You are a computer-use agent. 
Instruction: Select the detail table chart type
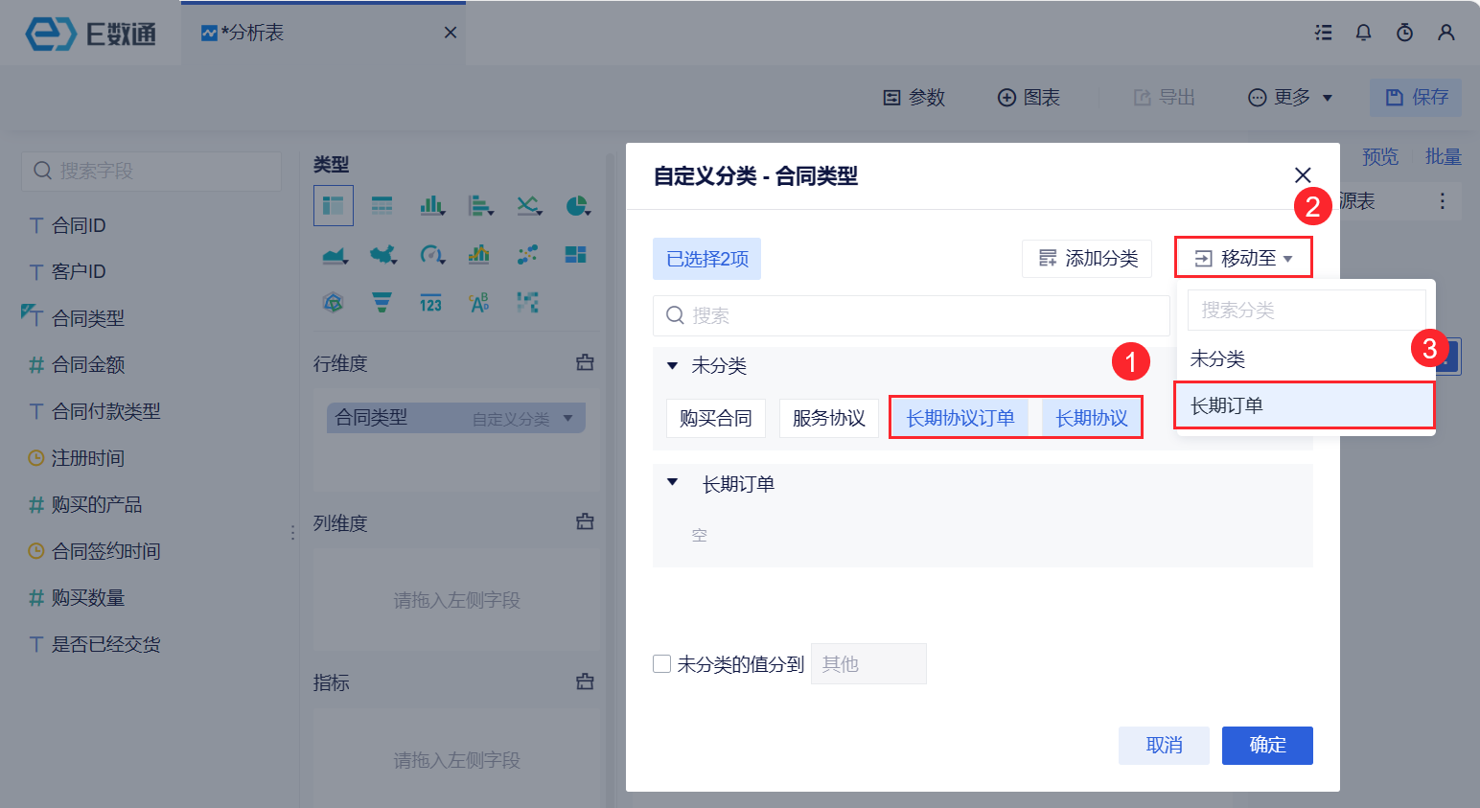(x=382, y=205)
